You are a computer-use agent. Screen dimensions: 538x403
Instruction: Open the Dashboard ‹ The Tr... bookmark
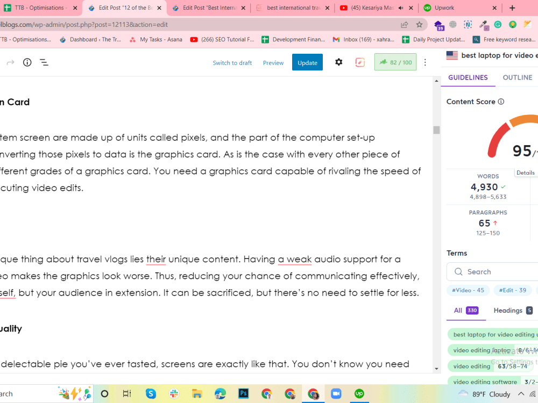(x=90, y=39)
